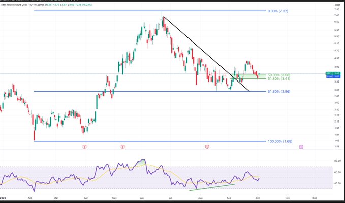Click the Jul label on time axis
The height and width of the screenshot is (203, 345).
(170, 198)
